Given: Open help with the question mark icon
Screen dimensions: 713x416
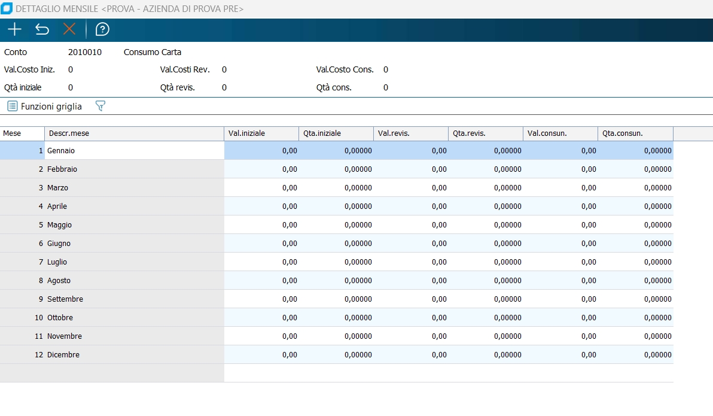Looking at the screenshot, I should pos(102,29).
